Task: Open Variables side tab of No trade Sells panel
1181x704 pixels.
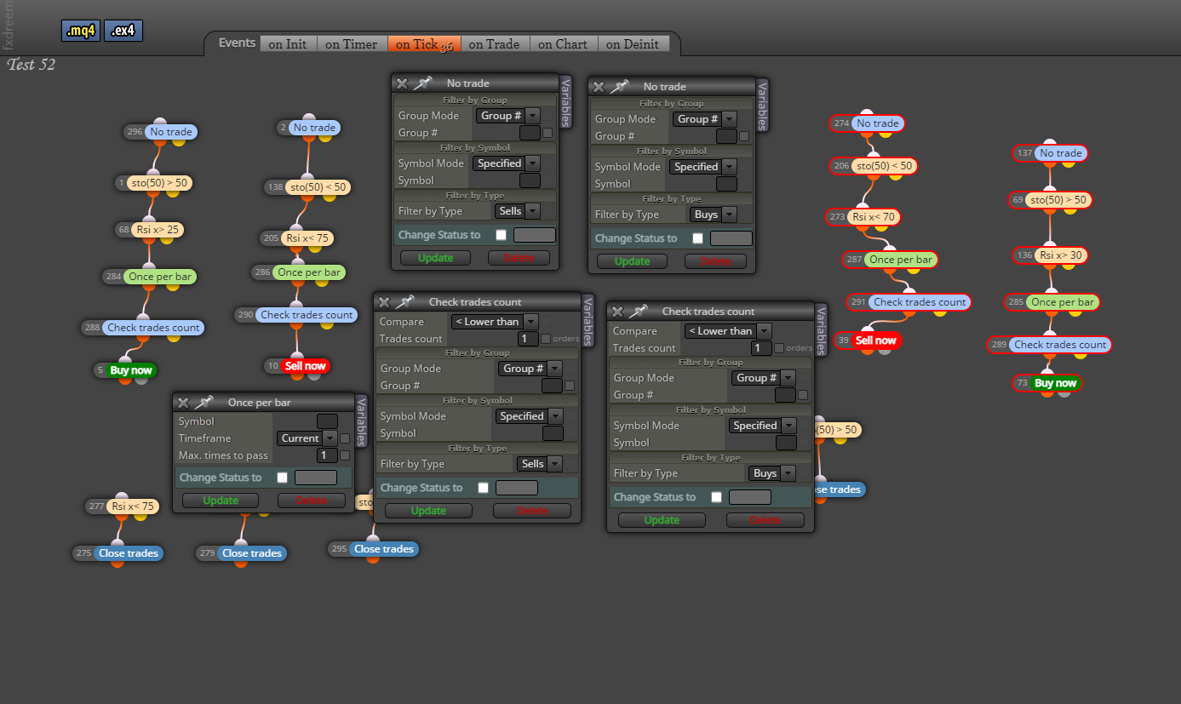Action: click(x=565, y=102)
